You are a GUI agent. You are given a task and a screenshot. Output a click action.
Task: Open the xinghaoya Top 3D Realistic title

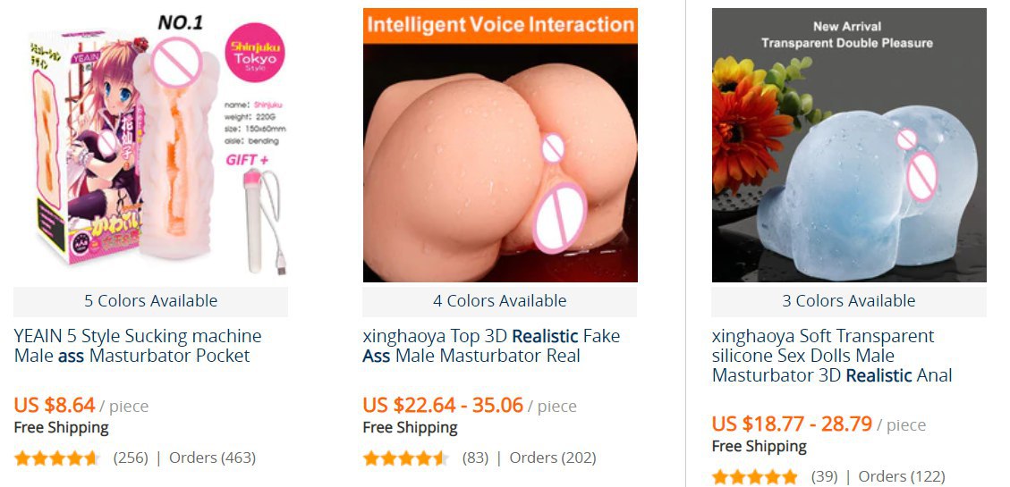[491, 346]
